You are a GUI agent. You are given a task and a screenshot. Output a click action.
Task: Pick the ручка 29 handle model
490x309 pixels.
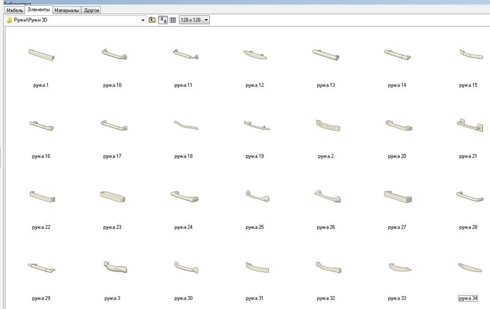click(x=42, y=268)
